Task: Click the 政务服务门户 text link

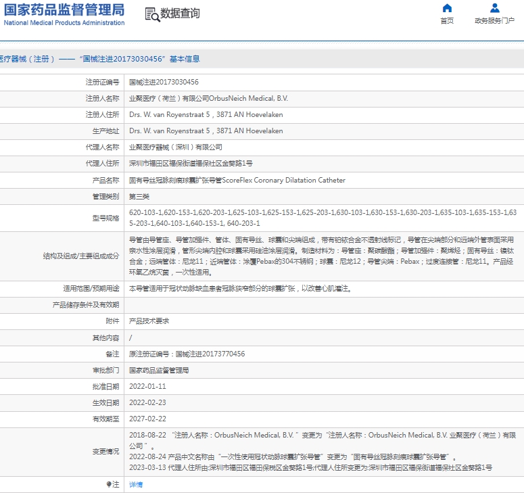Action: click(x=495, y=21)
